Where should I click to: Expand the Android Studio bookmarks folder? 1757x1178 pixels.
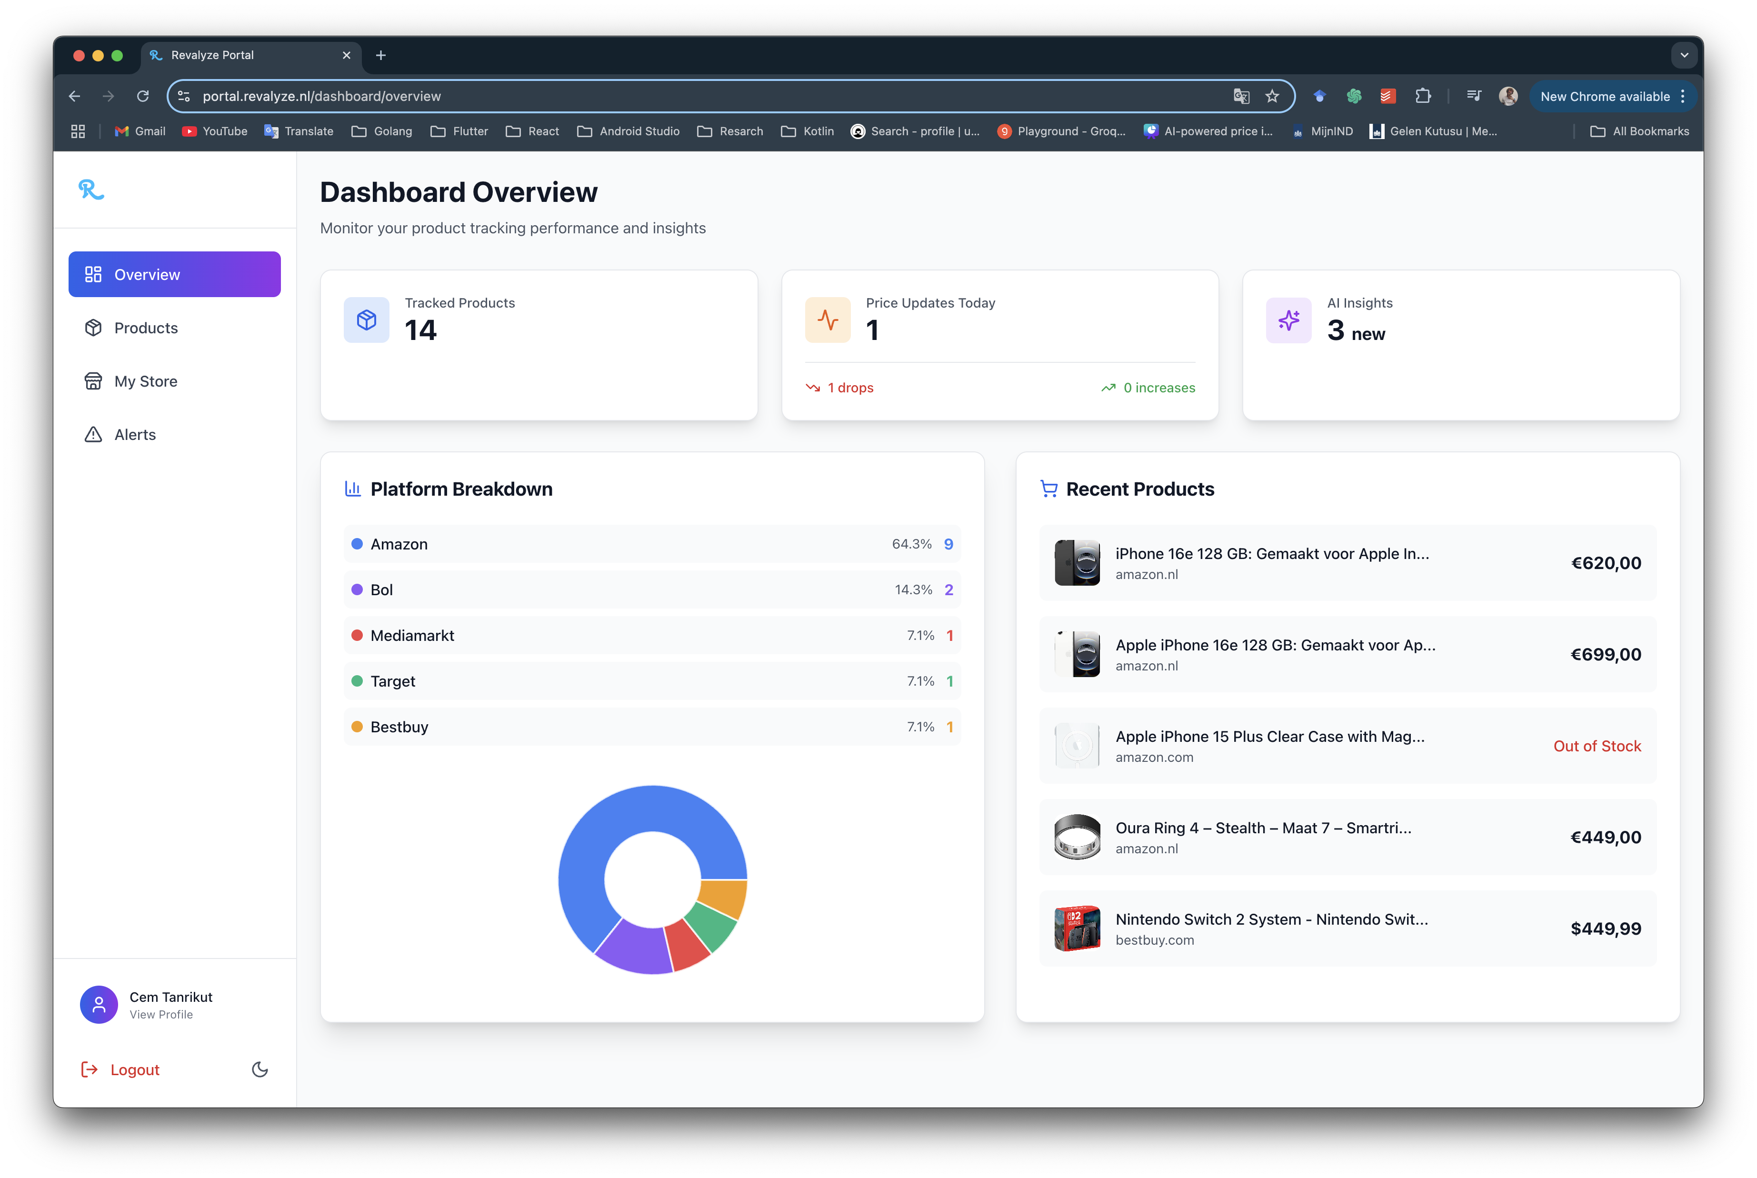tap(628, 131)
